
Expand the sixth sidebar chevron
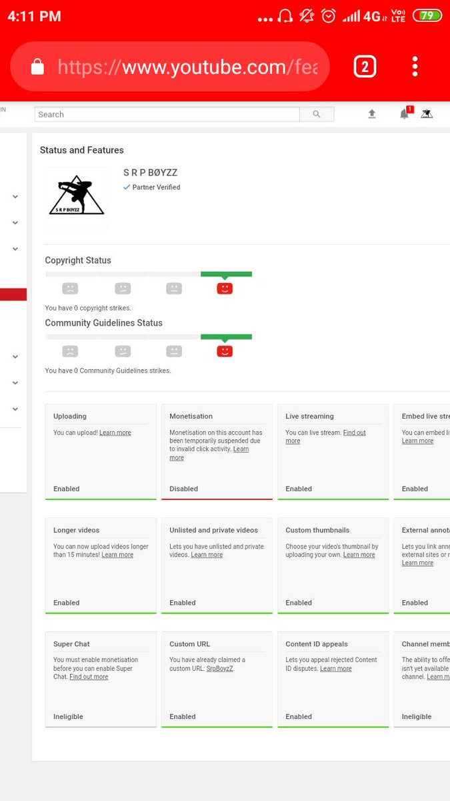tap(15, 409)
